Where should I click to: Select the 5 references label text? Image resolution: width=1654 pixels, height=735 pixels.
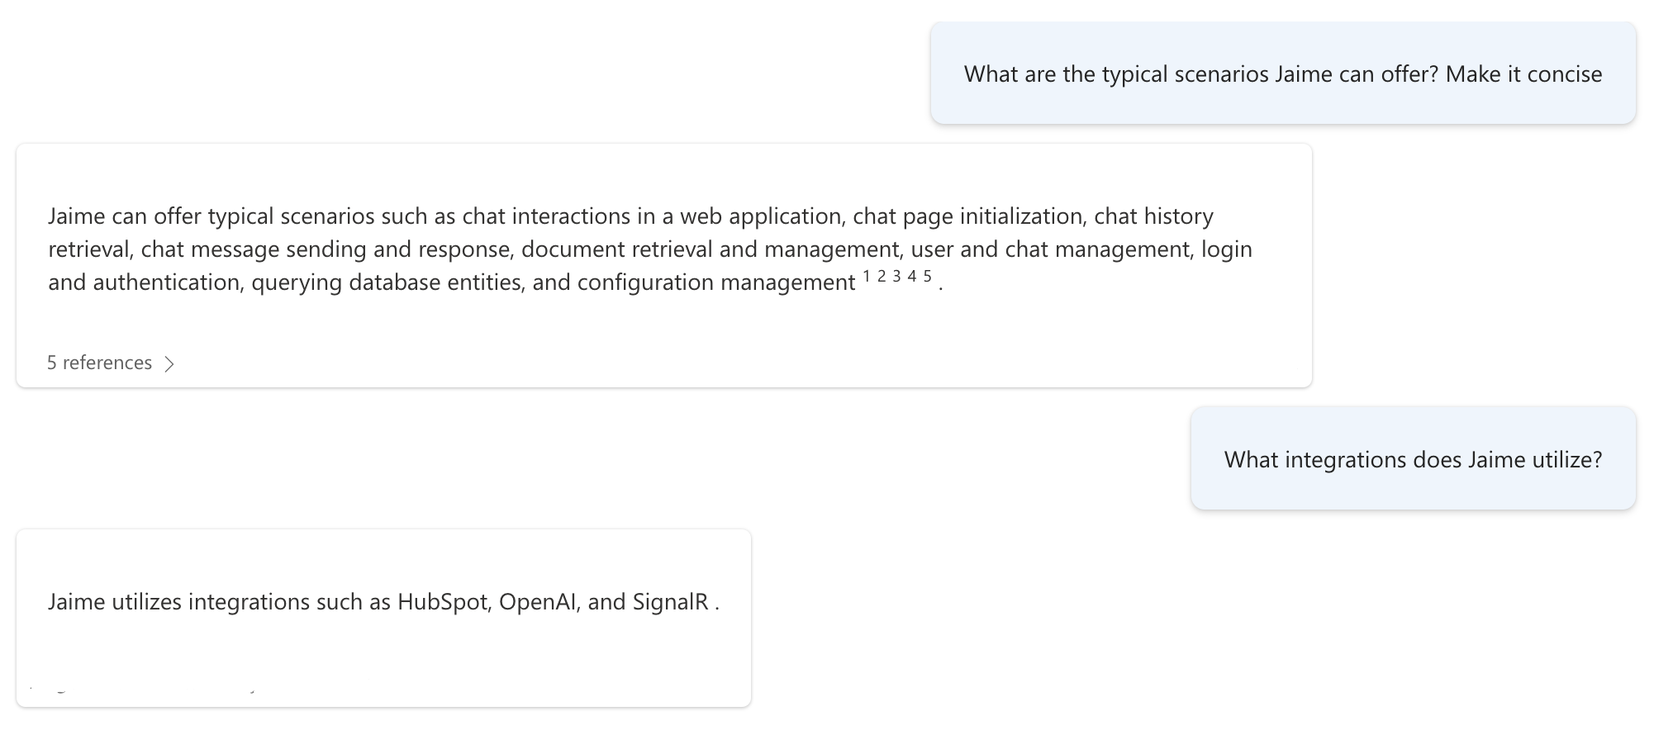point(99,363)
